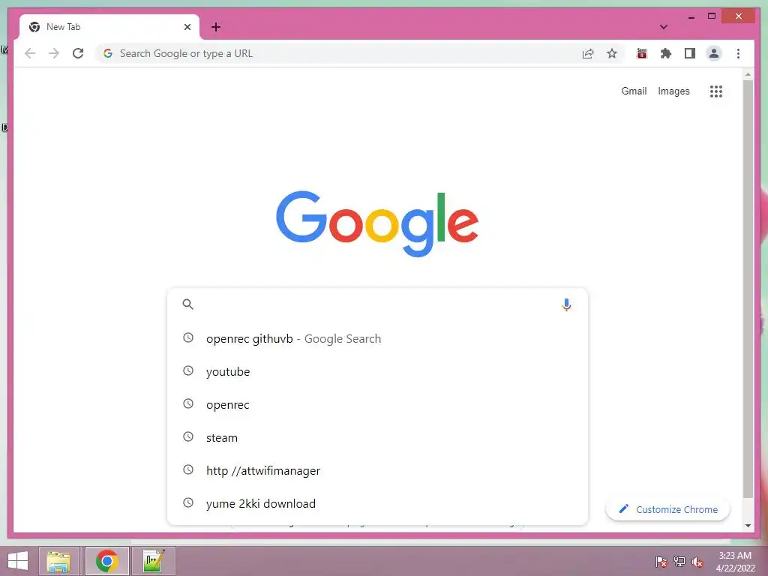Click the Chrome taskbar icon
This screenshot has height=576, width=768.
[106, 561]
